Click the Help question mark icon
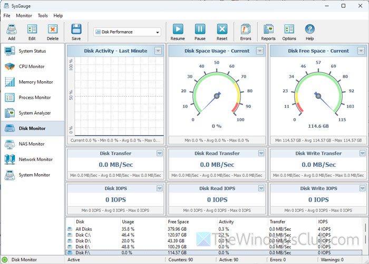The width and height of the screenshot is (369, 264). tap(310, 29)
